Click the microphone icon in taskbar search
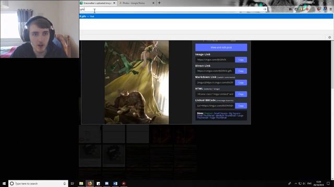The image size is (334, 187). (x=65, y=183)
